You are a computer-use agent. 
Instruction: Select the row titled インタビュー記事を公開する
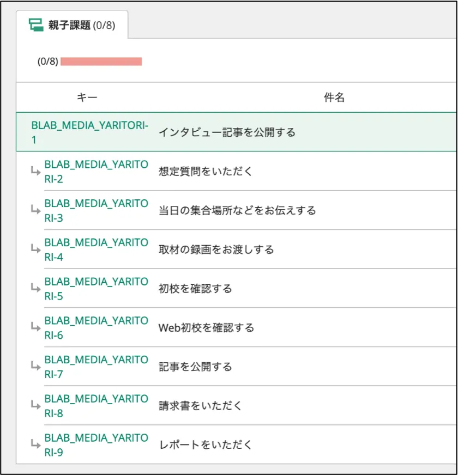pyautogui.click(x=236, y=132)
